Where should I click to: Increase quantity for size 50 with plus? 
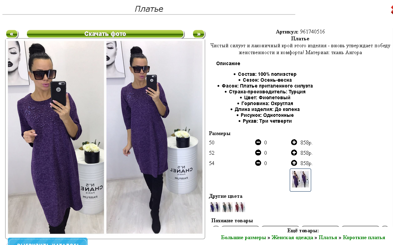tap(294, 142)
